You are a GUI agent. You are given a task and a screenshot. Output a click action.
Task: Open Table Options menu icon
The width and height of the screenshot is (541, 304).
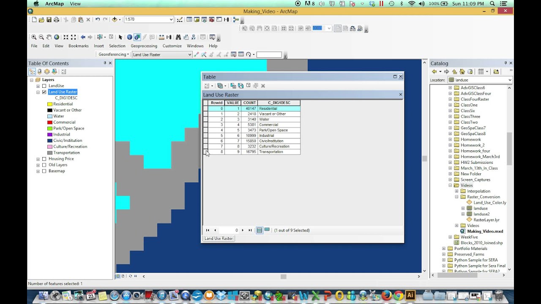coord(208,86)
